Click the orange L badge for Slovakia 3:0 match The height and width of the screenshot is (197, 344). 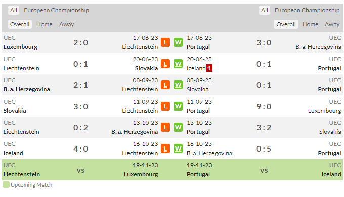[x=165, y=106]
